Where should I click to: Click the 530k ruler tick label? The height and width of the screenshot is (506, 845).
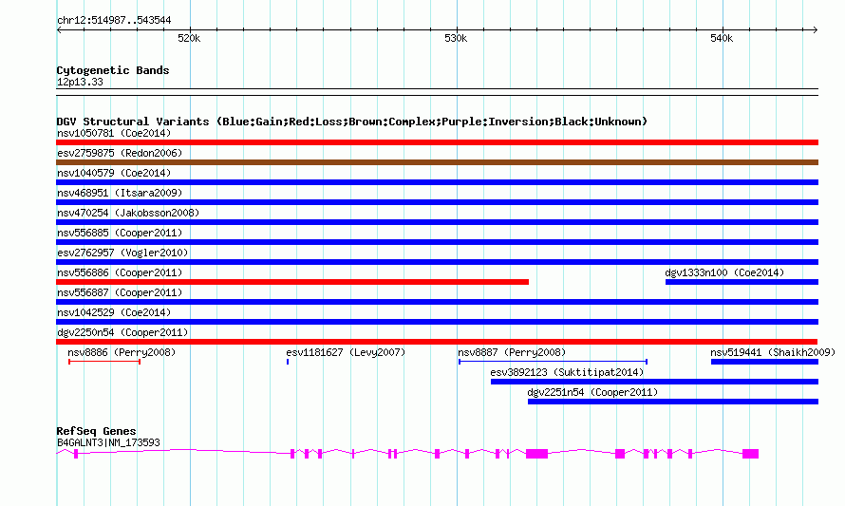tap(456, 38)
